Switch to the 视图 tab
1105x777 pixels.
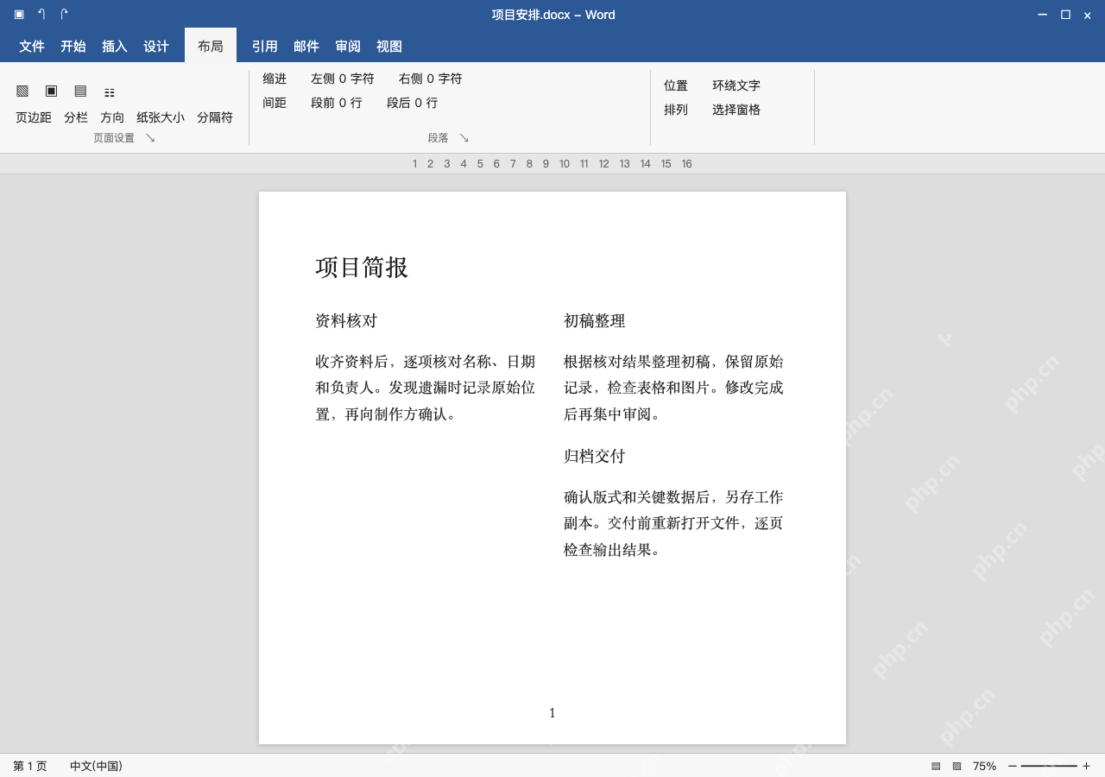(x=389, y=47)
